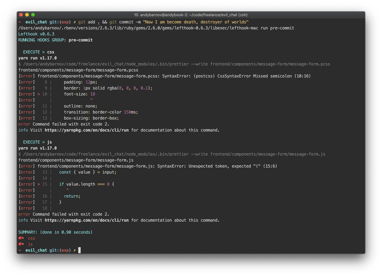Select the ✗ mark in the top prompt line

click(74, 22)
